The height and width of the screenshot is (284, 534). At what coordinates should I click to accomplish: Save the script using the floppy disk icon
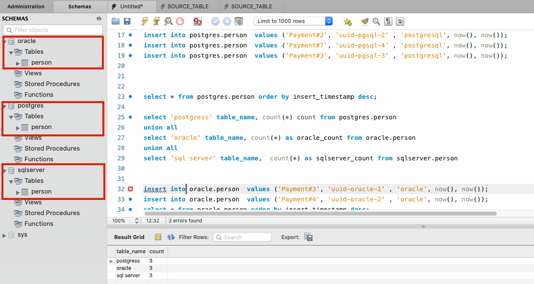pos(127,21)
